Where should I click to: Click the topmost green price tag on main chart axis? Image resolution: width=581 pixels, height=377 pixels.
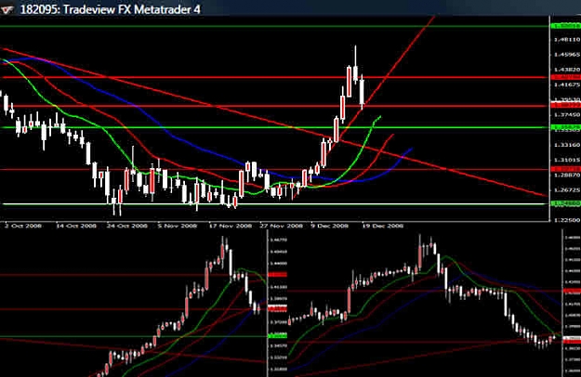pos(566,25)
